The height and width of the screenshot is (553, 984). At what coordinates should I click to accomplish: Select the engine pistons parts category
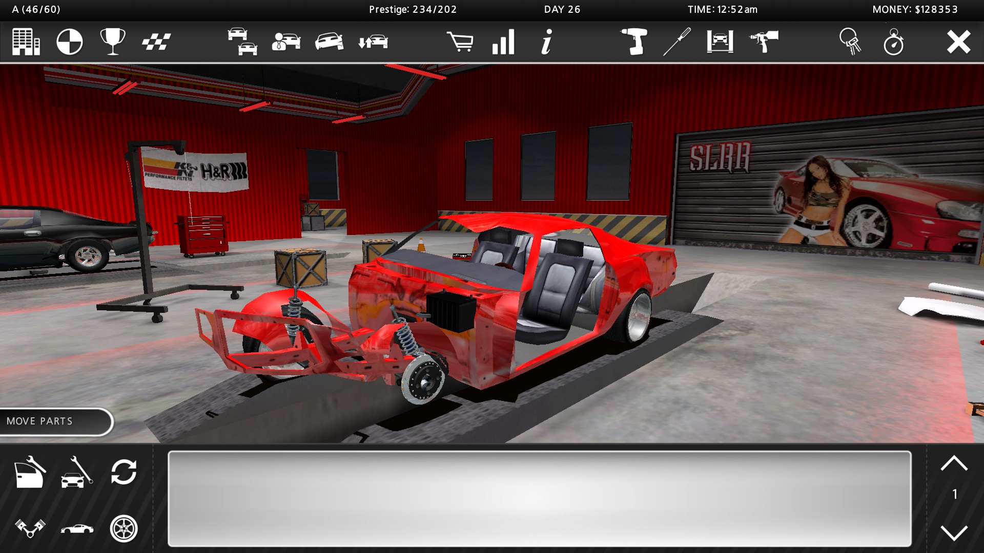coord(30,528)
